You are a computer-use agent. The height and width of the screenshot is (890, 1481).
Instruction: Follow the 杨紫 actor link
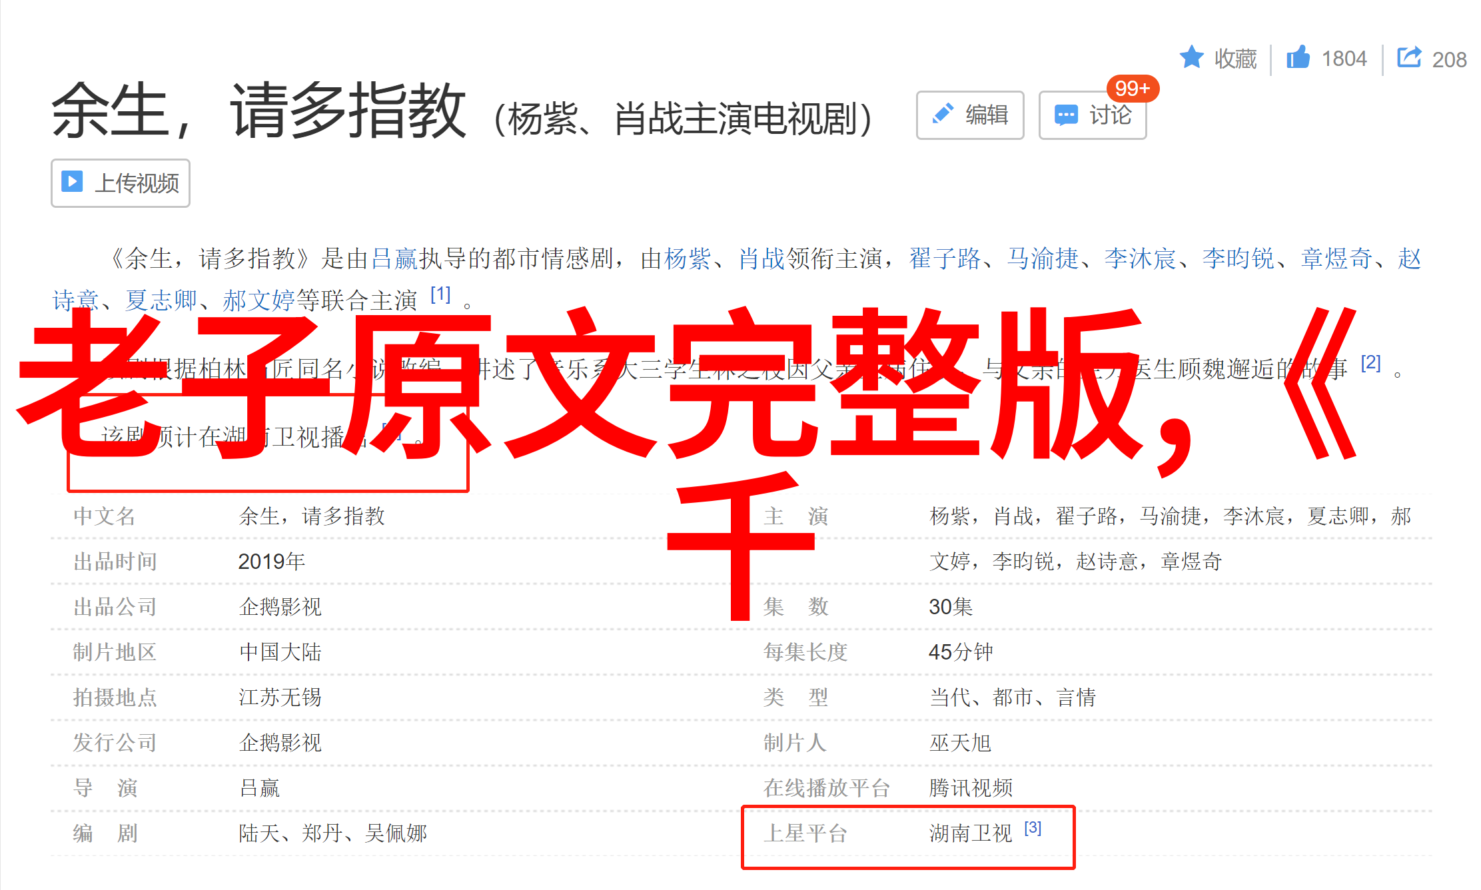pos(687,258)
